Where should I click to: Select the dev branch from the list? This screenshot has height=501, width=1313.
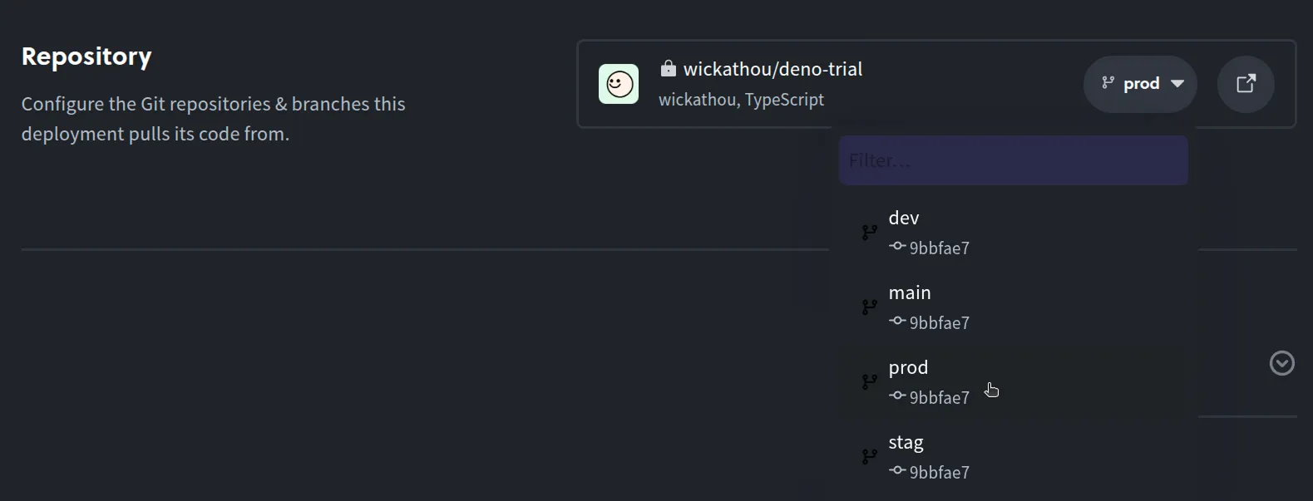point(904,218)
